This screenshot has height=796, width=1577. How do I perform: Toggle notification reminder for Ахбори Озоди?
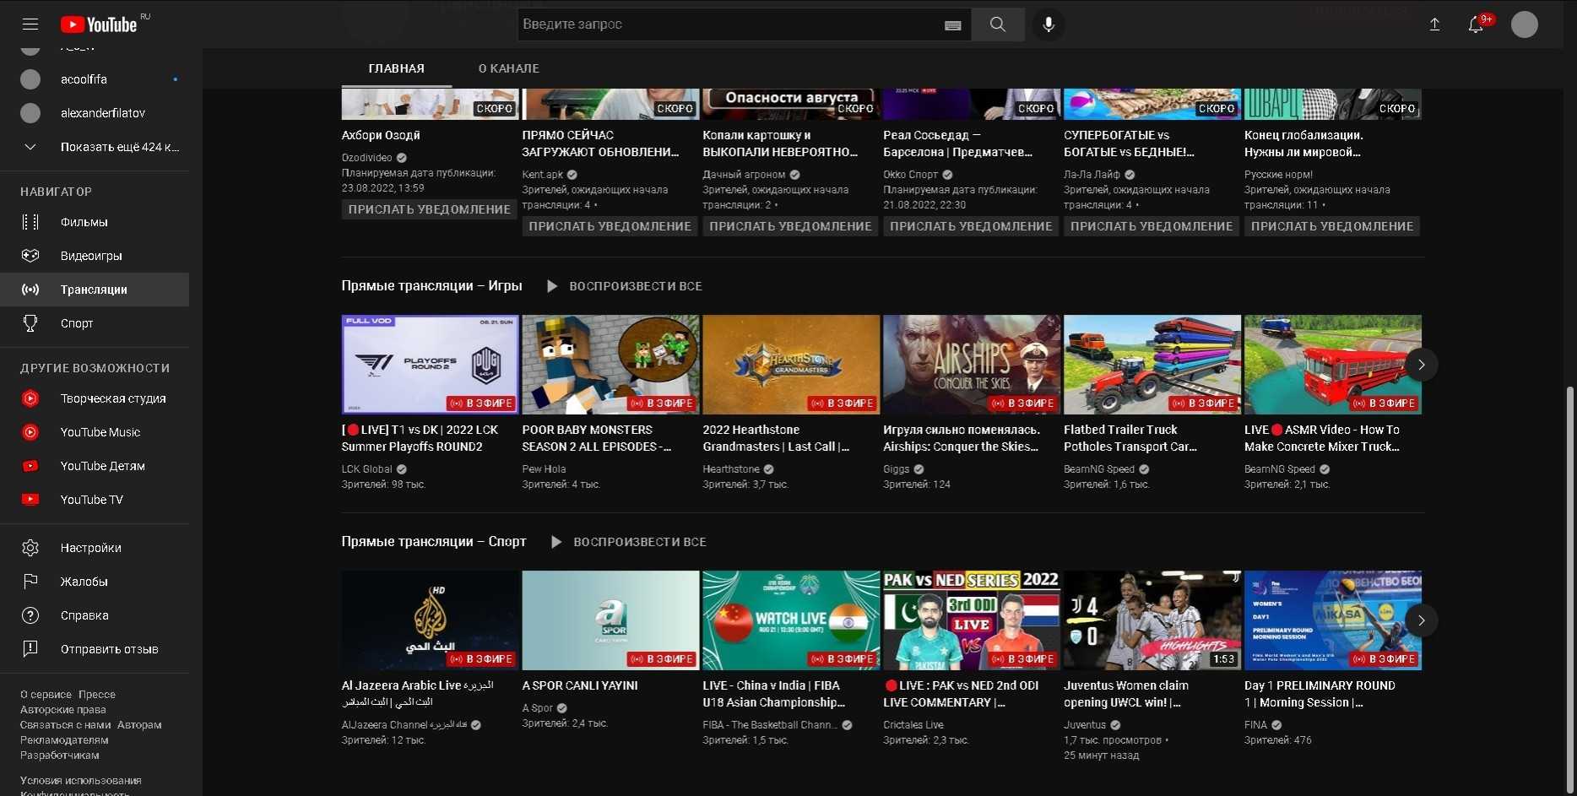click(429, 209)
